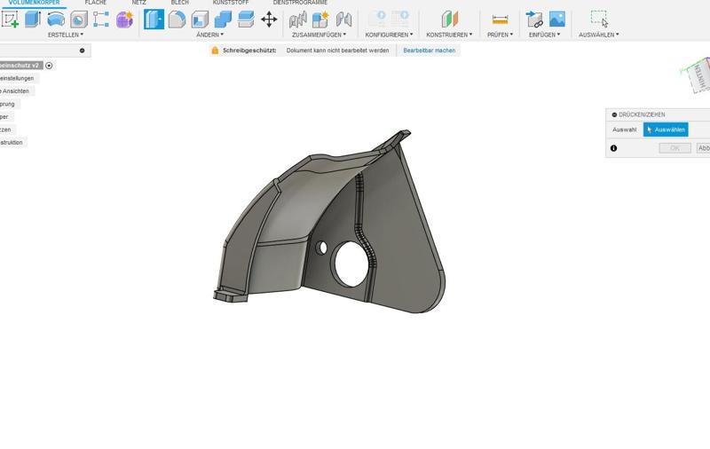Click 'Dokument kann nicht bearbeitet werden' message

[x=337, y=51]
